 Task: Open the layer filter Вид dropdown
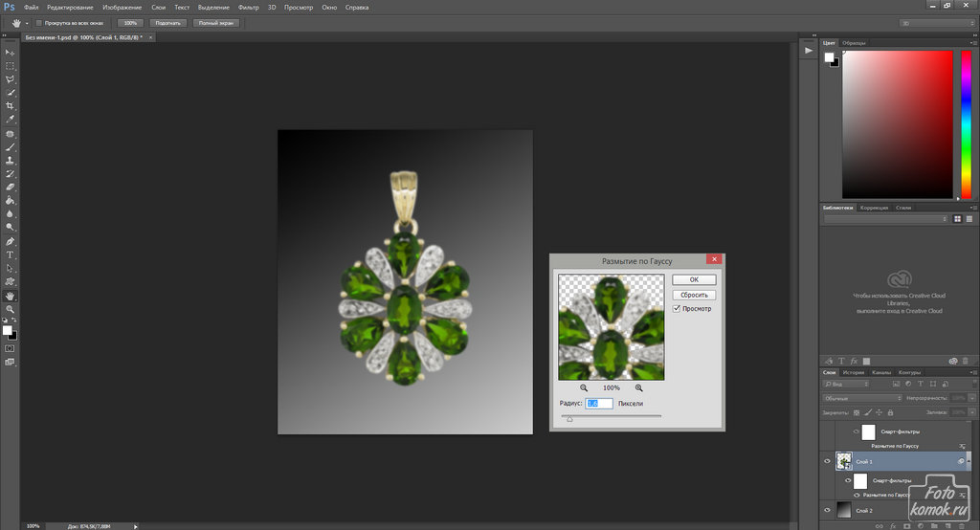(843, 384)
